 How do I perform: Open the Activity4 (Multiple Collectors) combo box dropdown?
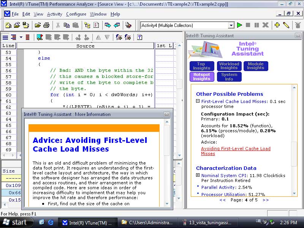point(231,25)
